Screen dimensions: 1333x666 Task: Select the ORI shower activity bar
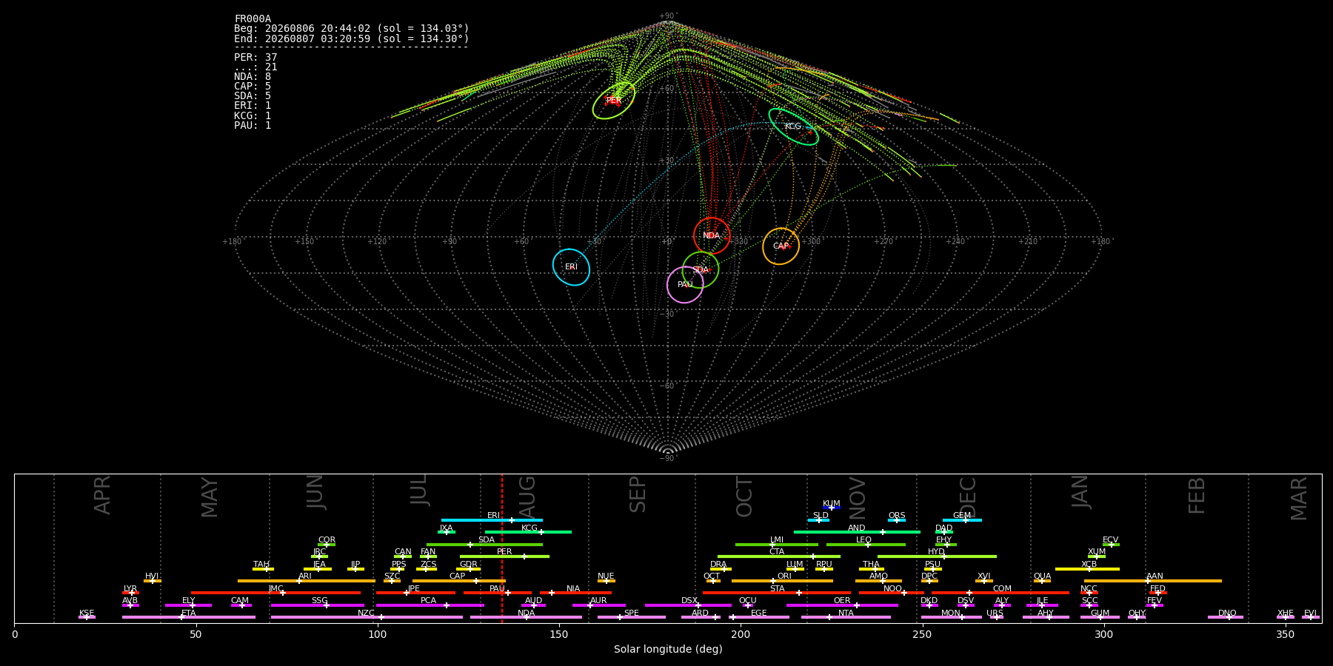point(782,581)
